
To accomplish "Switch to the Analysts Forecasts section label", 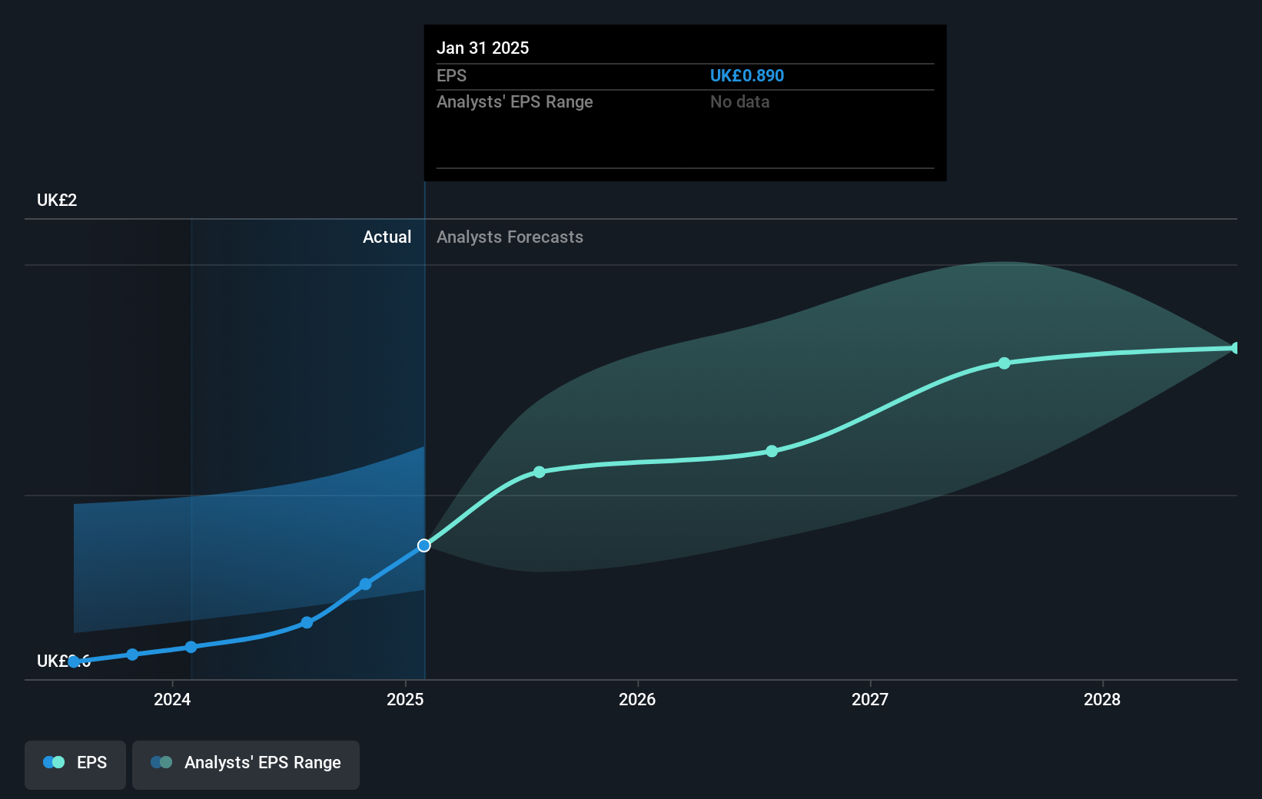I will pyautogui.click(x=510, y=237).
